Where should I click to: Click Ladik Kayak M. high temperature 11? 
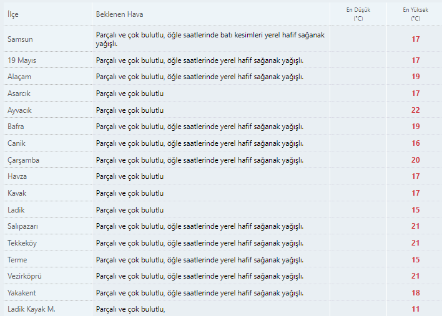pyautogui.click(x=416, y=309)
